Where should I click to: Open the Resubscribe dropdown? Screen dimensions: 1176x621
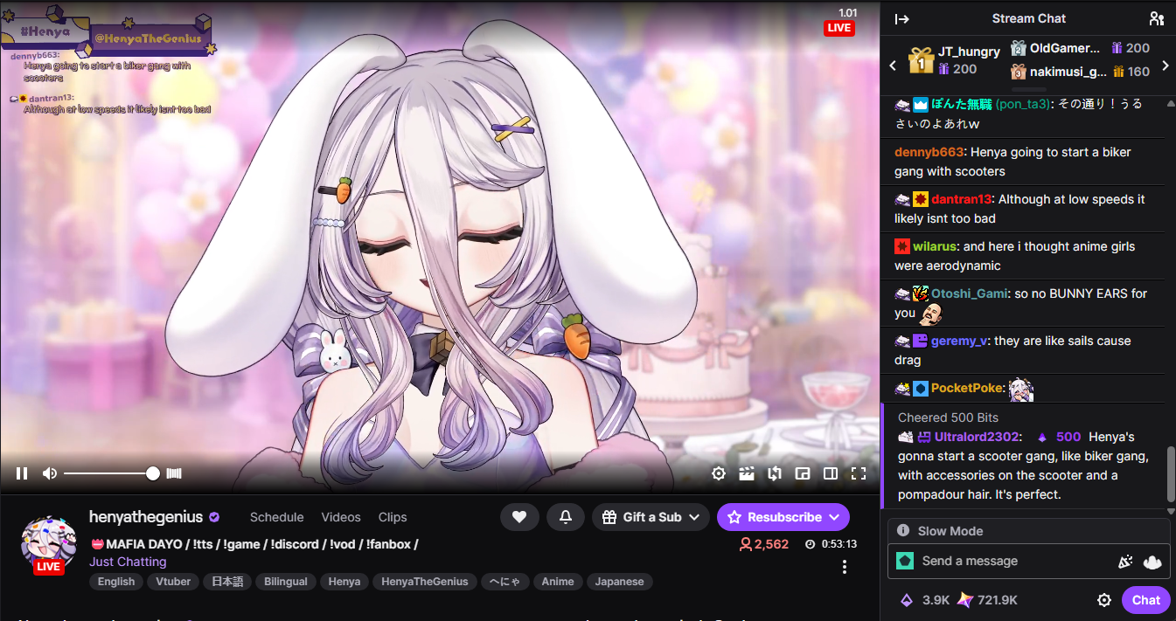[783, 517]
